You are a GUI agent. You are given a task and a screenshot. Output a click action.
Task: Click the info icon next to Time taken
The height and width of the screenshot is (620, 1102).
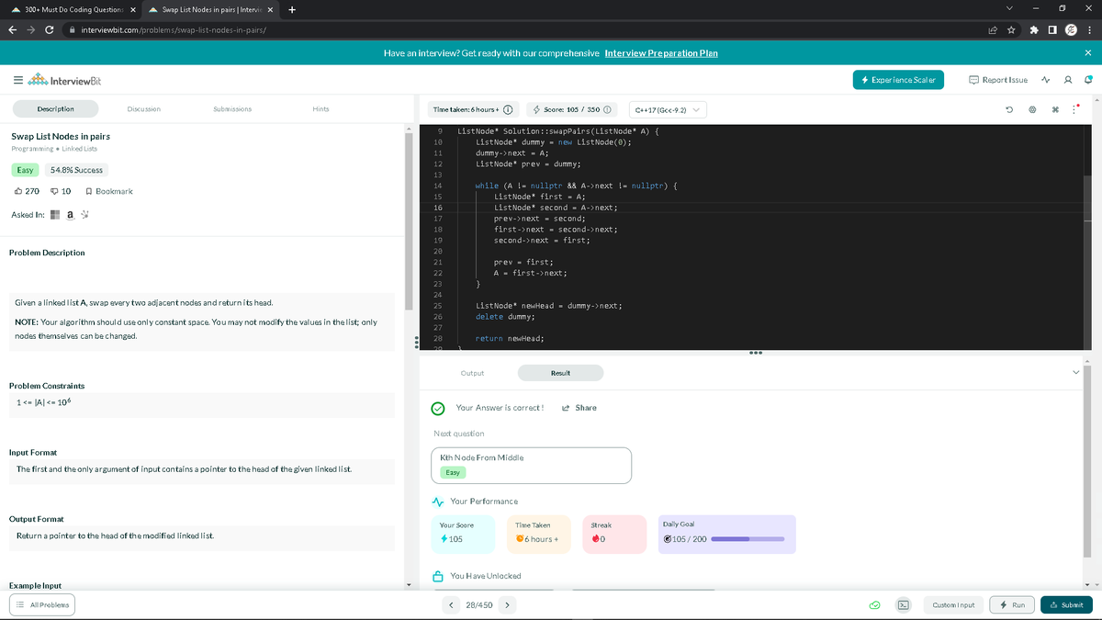tap(507, 110)
